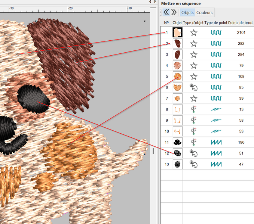Click the object type icon in row 6
Viewport: 254px width, 224px height.
click(x=193, y=88)
